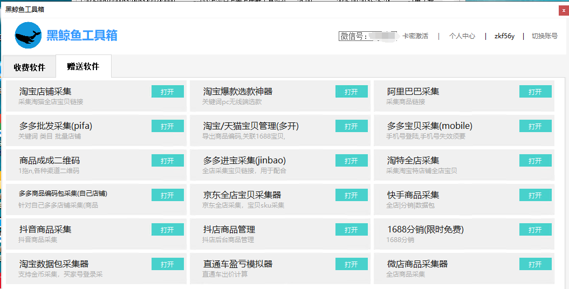
Task: Click description 直通车出价计算
Action: pyautogui.click(x=224, y=274)
